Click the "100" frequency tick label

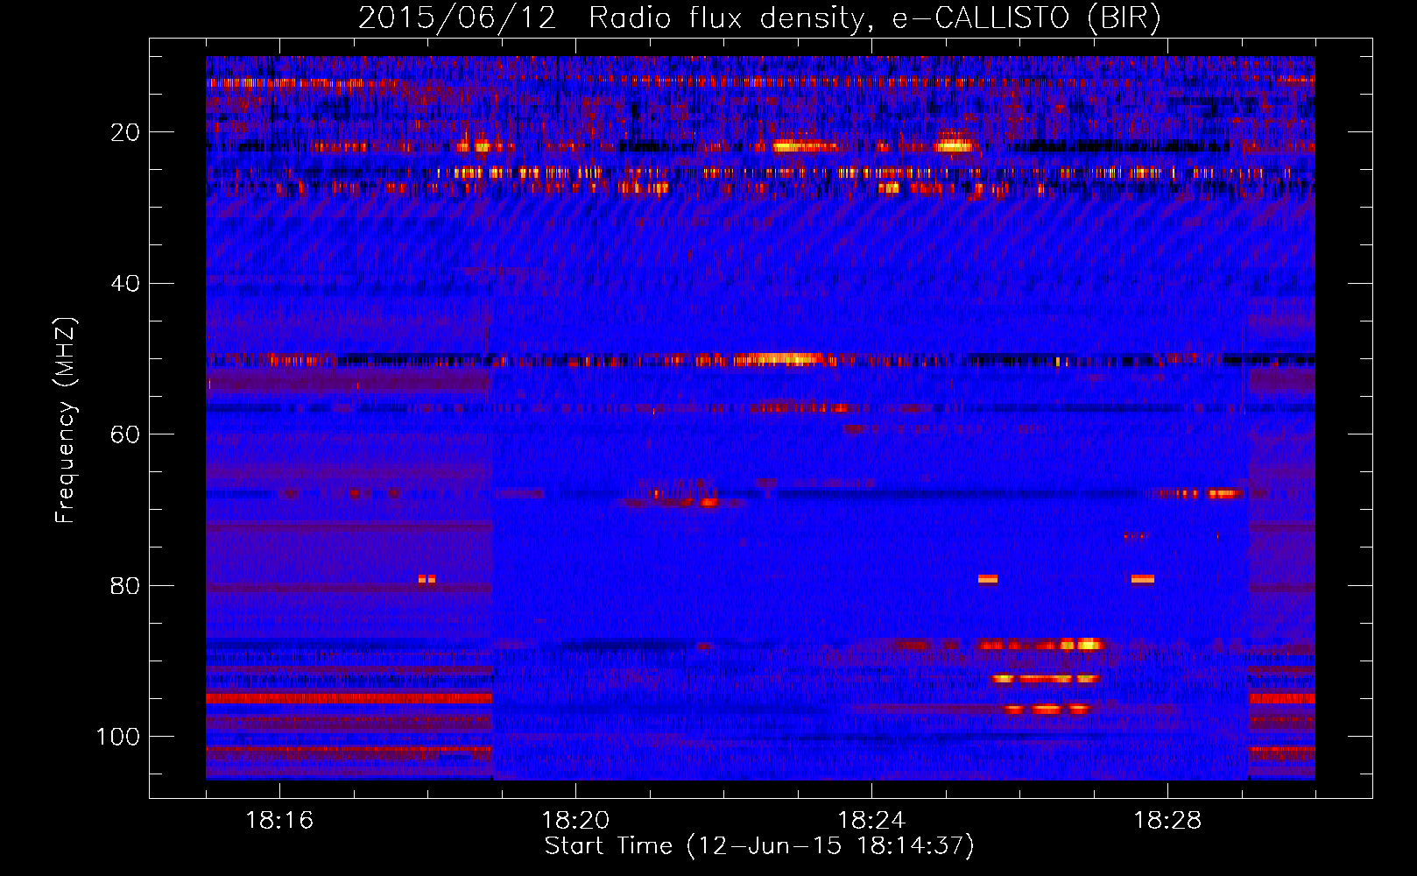point(119,737)
